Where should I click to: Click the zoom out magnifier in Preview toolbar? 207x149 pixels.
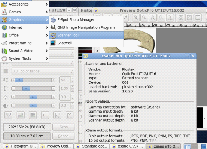click(144, 18)
